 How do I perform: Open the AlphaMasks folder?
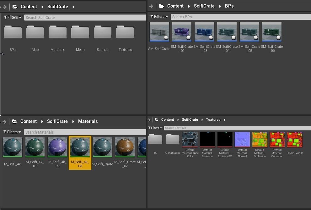click(x=172, y=139)
